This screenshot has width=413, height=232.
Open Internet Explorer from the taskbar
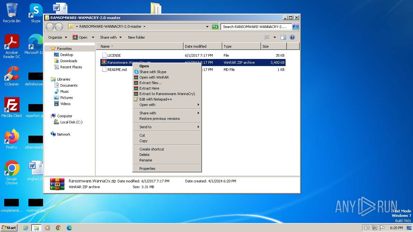point(26,228)
